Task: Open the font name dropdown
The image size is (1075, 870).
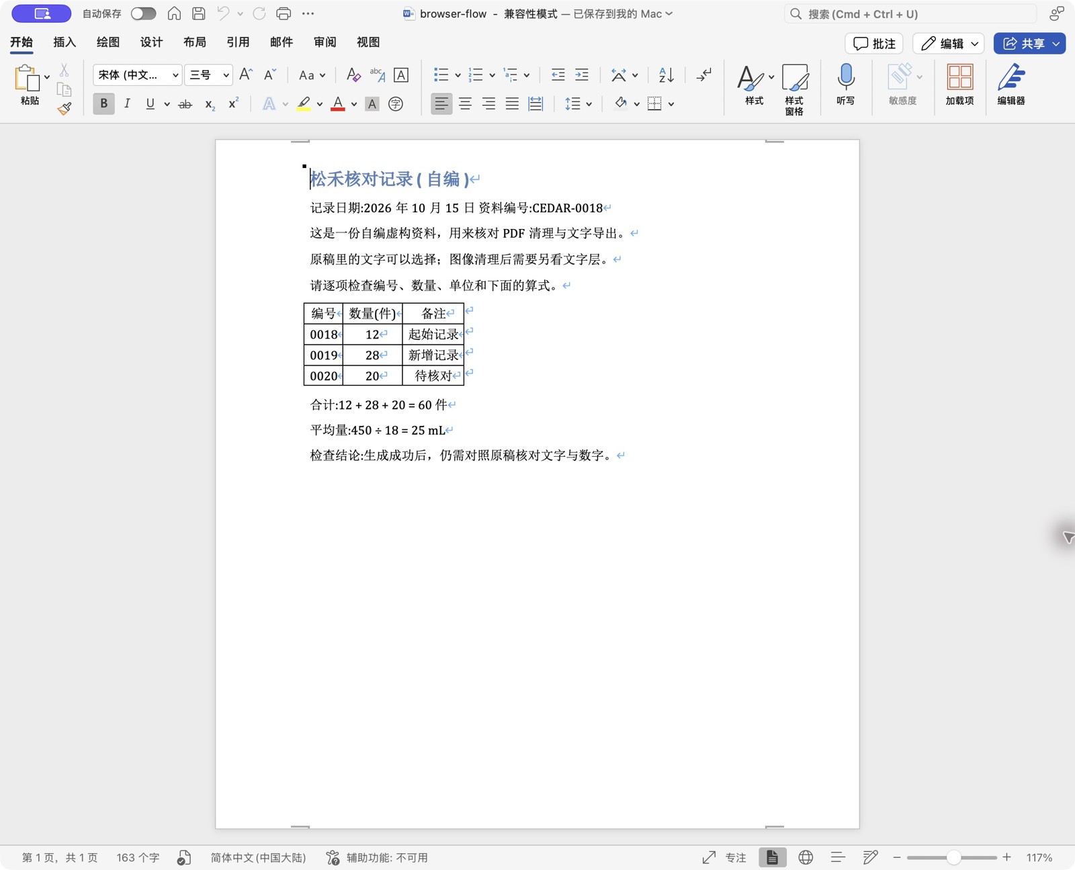Action: tap(175, 75)
